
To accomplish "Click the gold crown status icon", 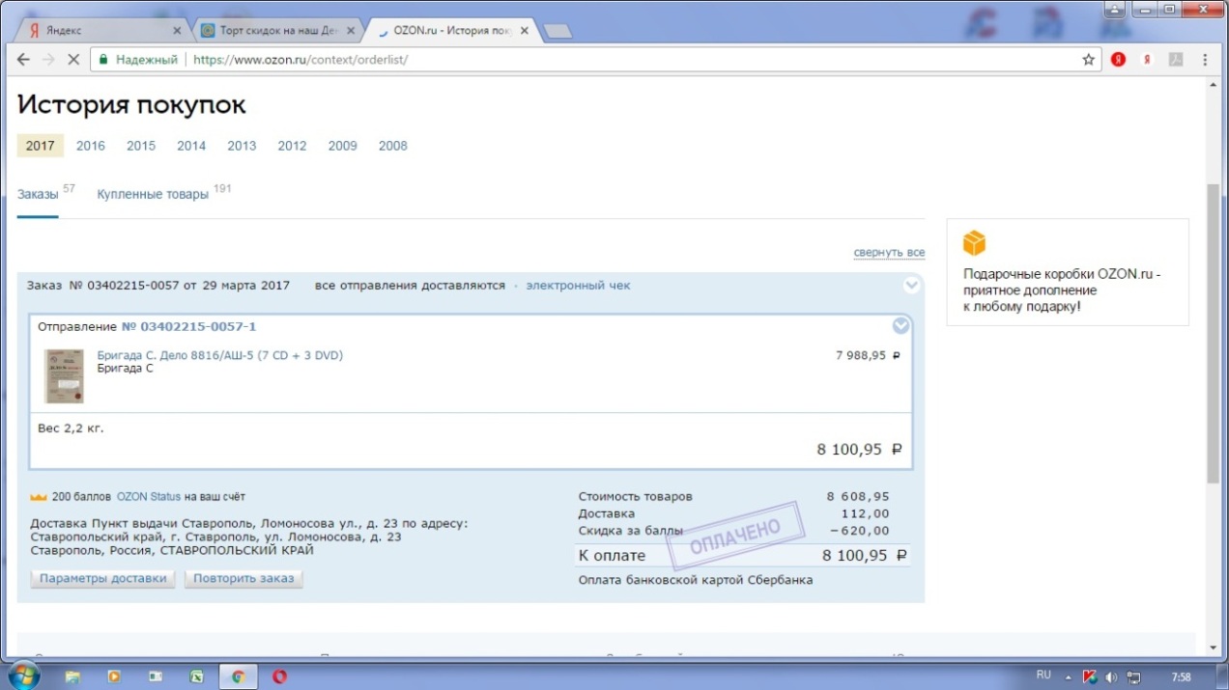I will click(39, 497).
